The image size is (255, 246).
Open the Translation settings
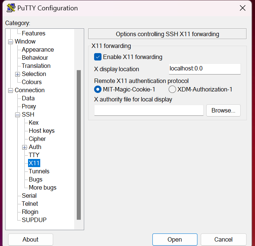(36, 66)
